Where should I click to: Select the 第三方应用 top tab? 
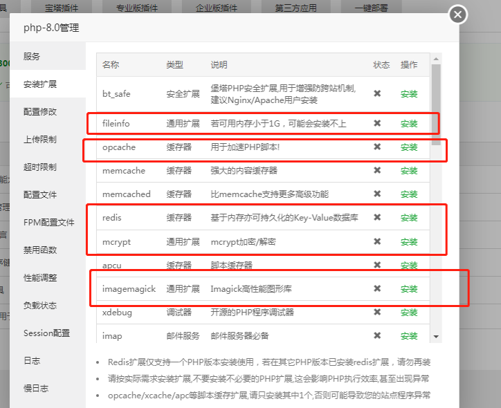click(x=296, y=8)
